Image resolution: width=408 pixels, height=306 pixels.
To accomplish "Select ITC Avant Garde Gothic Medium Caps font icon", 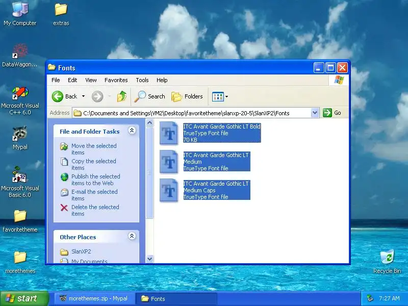I will point(169,190).
